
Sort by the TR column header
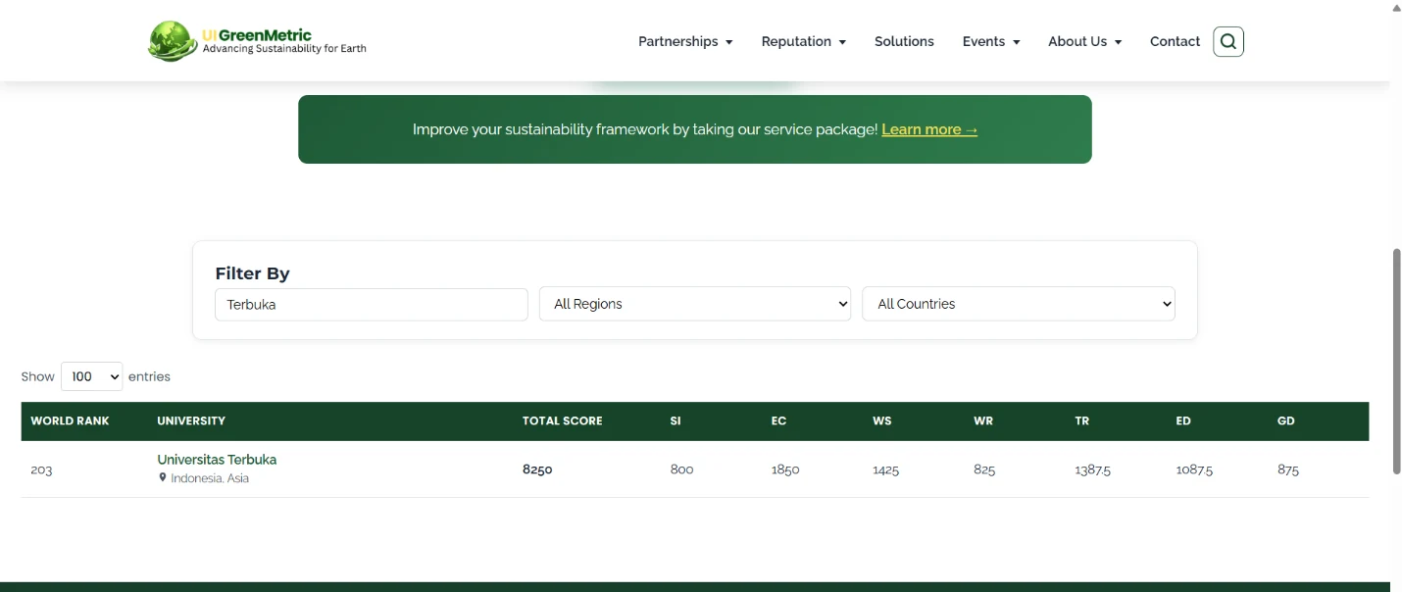1082,420
